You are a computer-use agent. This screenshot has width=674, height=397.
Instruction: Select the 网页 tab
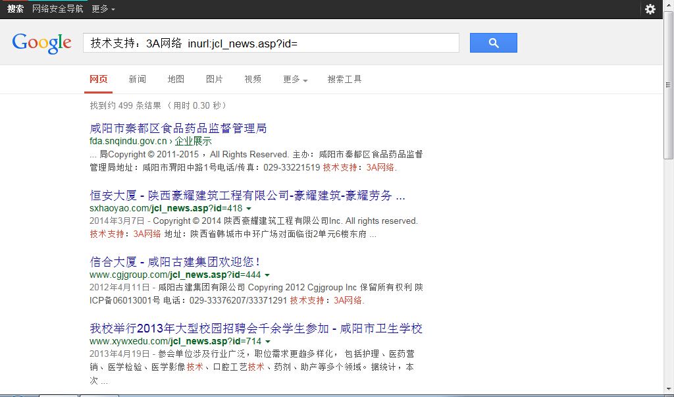(99, 79)
